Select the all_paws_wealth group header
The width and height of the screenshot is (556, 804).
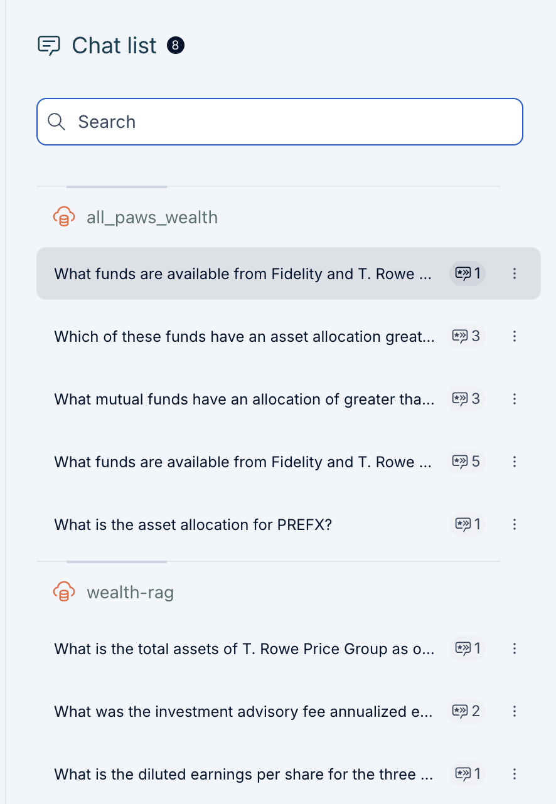[152, 218]
